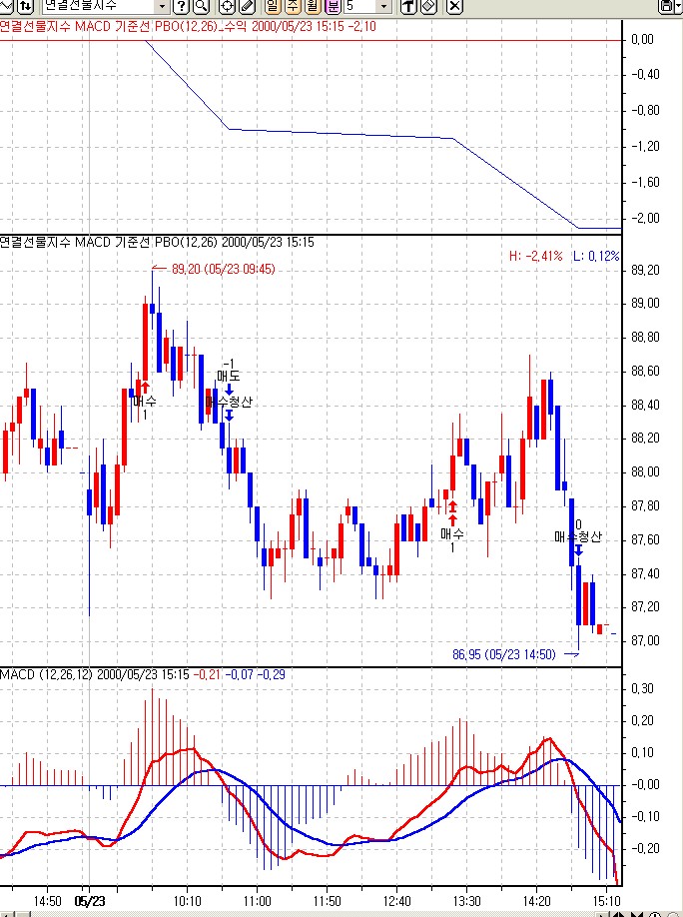Toggle the weekly (주) period button
The height and width of the screenshot is (917, 683).
point(293,6)
